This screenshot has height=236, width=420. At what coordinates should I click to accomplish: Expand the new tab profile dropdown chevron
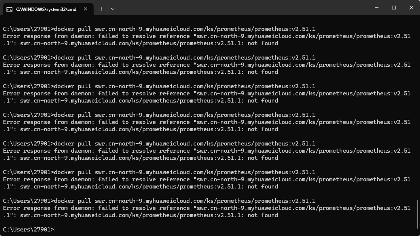(113, 9)
